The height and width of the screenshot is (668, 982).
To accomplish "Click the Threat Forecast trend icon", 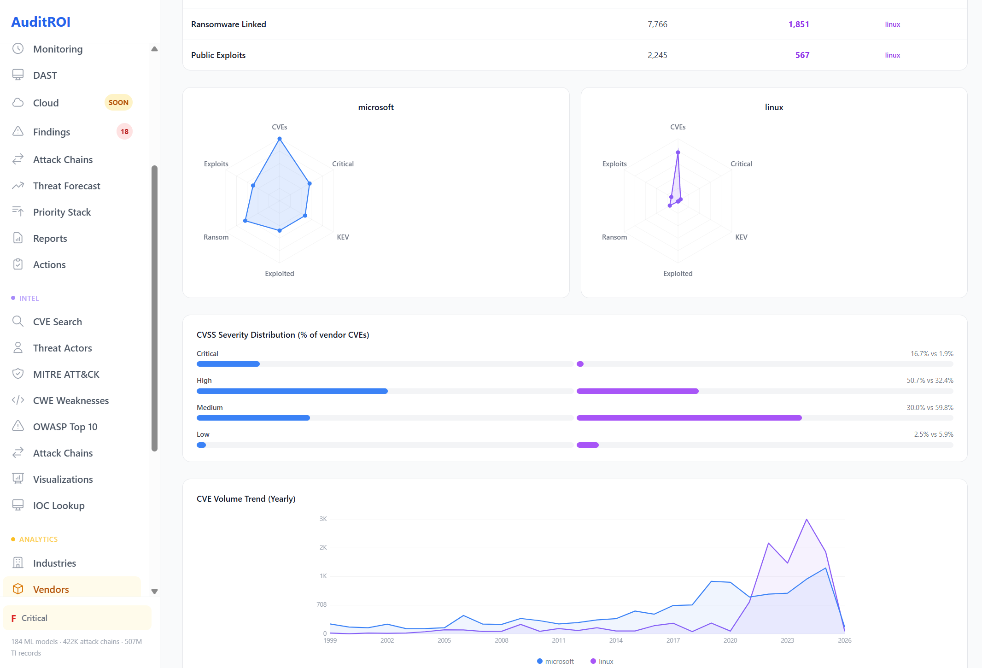I will tap(18, 185).
